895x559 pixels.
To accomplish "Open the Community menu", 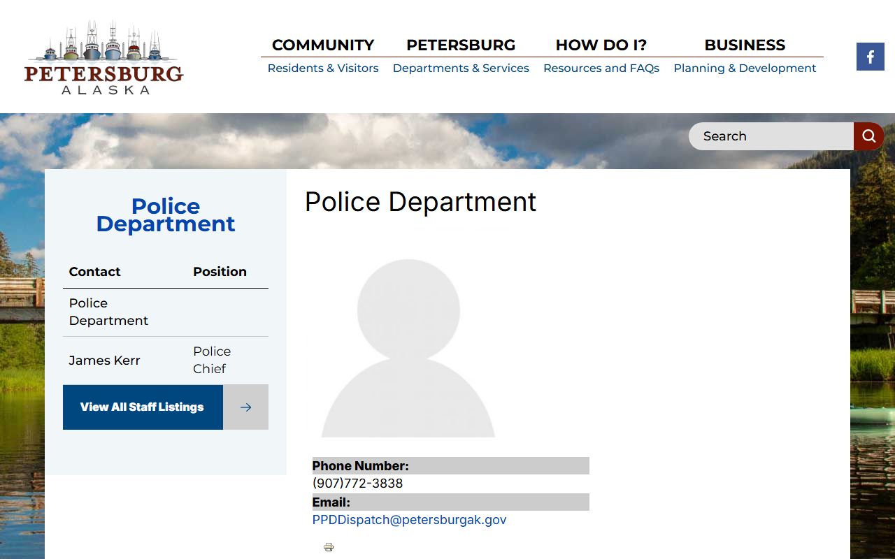I will tap(323, 45).
